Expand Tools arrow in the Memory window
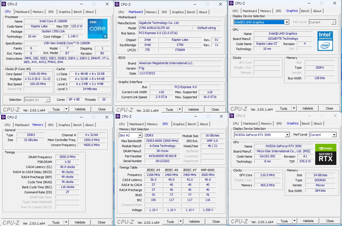 point(66,222)
